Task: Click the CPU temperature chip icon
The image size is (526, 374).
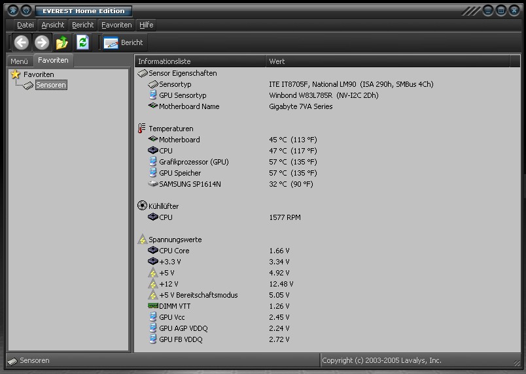Action: click(x=153, y=150)
